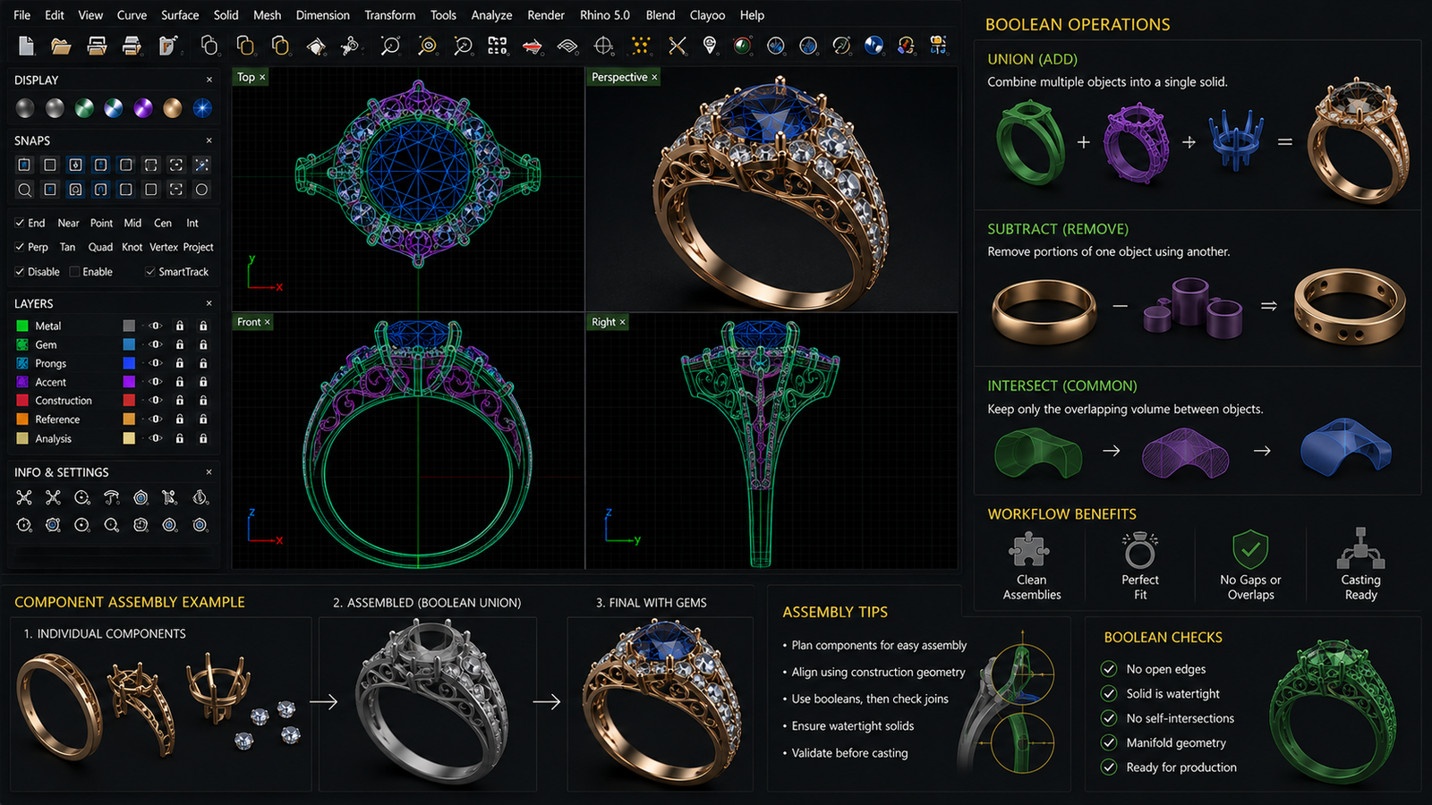The image size is (1432, 805).
Task: Open the Analyze menu
Action: coord(491,15)
